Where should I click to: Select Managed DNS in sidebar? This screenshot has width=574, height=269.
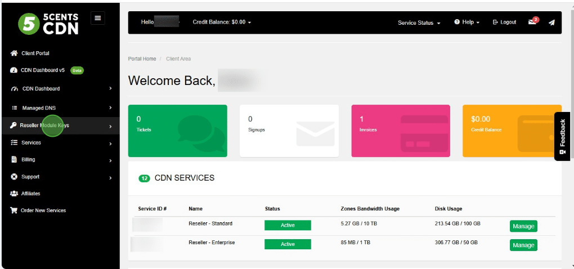click(39, 108)
